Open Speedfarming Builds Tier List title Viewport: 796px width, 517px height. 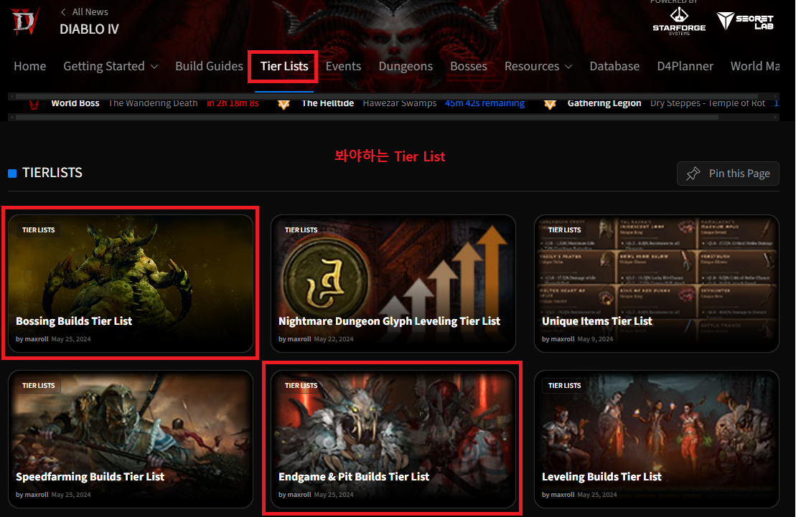(x=90, y=477)
